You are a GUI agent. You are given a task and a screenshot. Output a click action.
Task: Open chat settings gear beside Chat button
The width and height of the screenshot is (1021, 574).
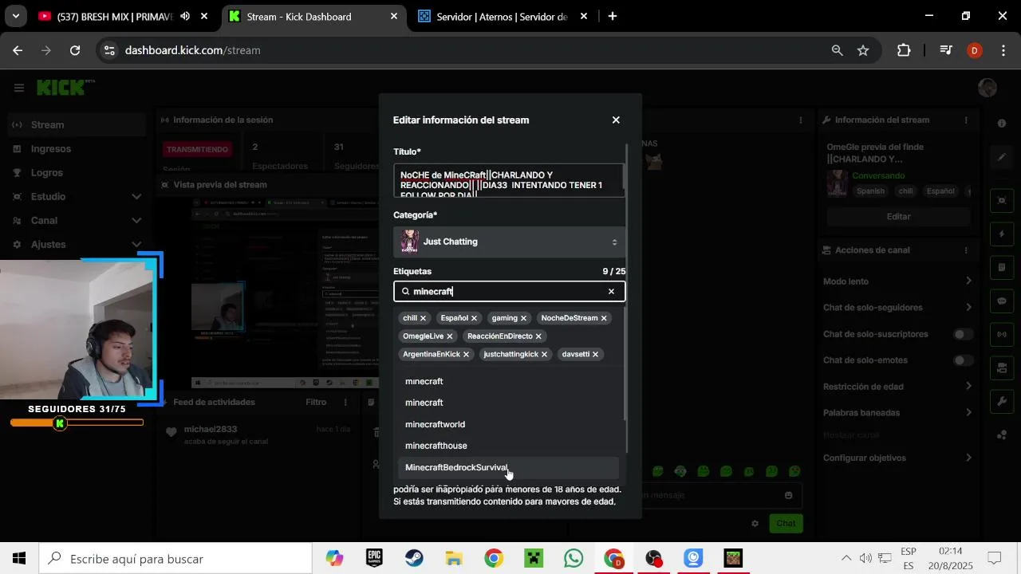pos(755,524)
